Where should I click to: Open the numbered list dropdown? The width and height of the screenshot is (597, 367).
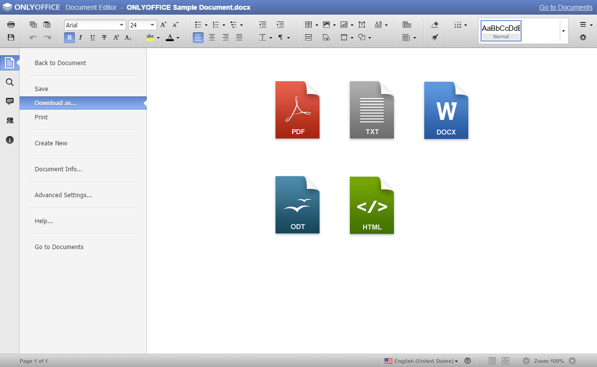coord(224,25)
